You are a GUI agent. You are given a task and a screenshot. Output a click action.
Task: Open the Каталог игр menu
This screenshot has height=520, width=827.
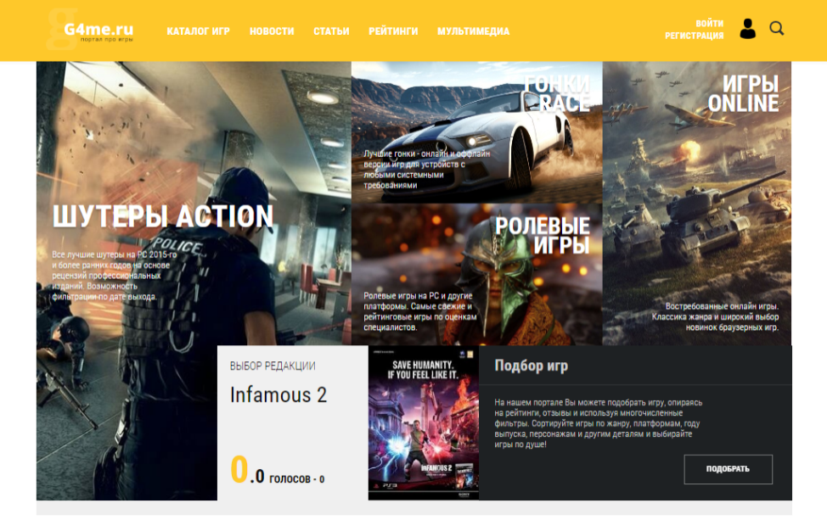point(199,31)
